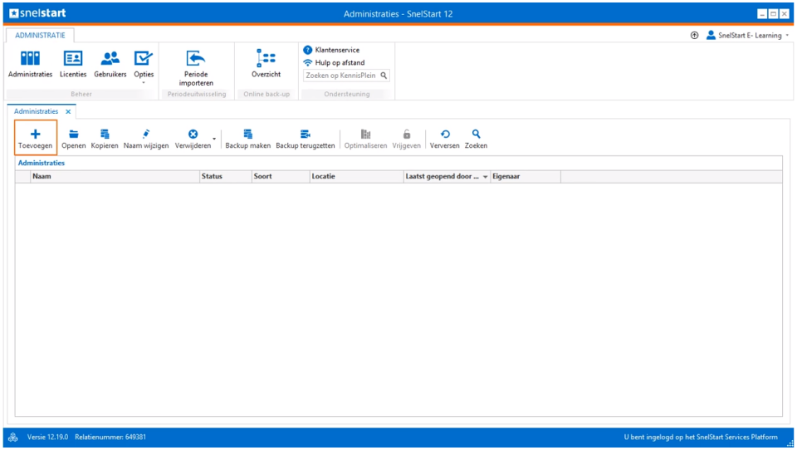797x450 pixels.
Task: Switch to the Administraties document tab
Action: pos(36,111)
